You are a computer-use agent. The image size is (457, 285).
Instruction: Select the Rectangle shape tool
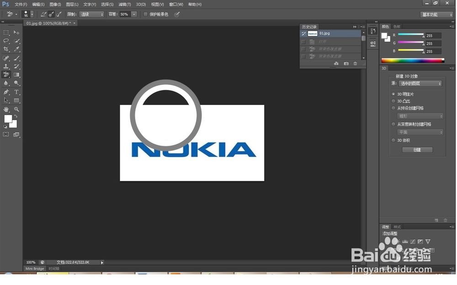pos(16,100)
